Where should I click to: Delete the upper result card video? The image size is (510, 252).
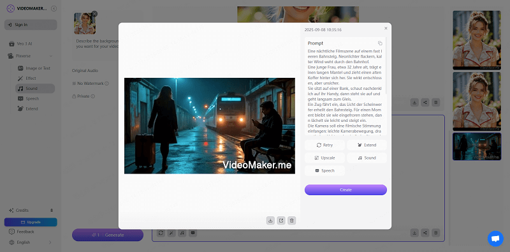(x=436, y=103)
